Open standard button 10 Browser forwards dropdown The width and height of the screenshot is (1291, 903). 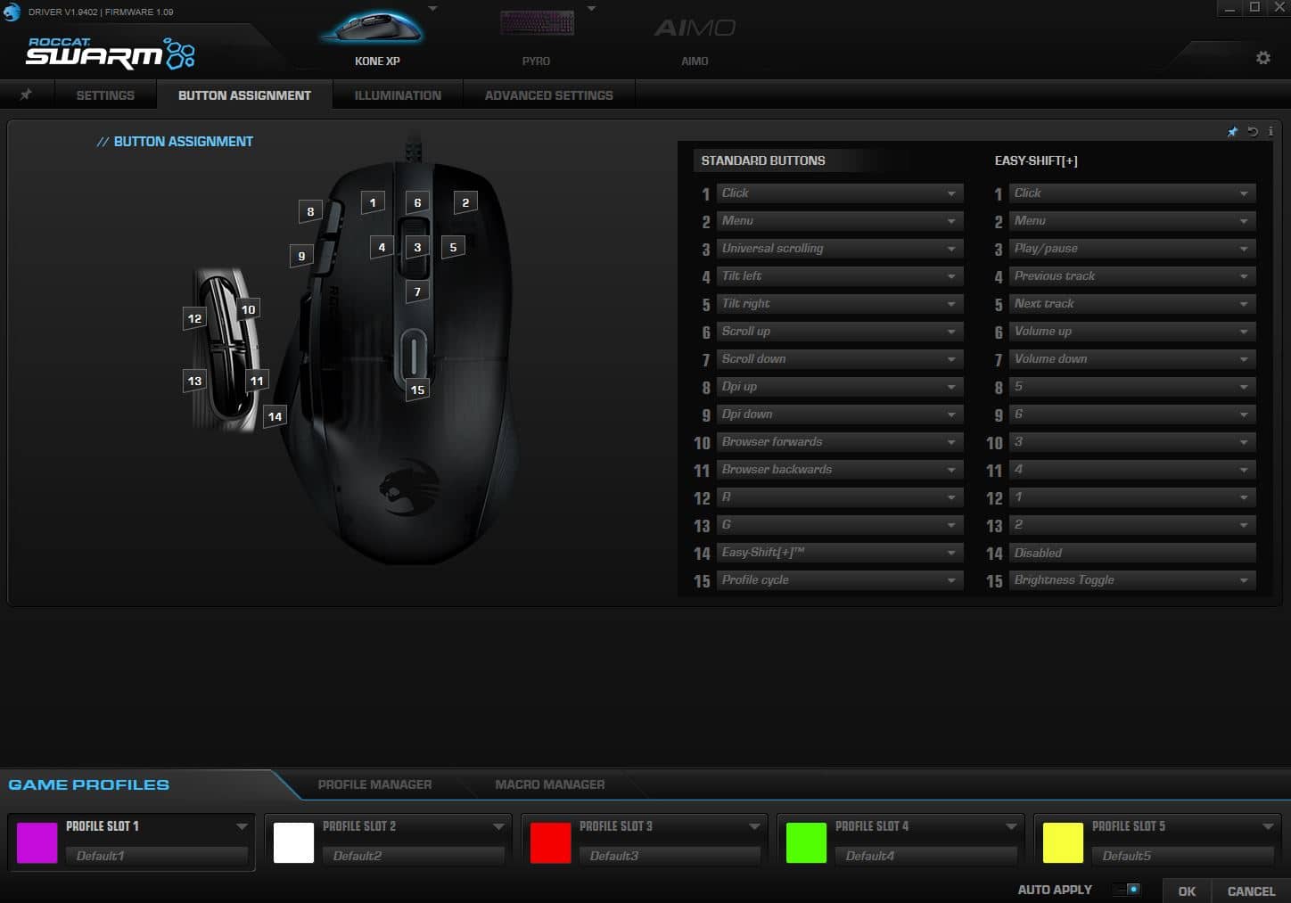coord(839,441)
